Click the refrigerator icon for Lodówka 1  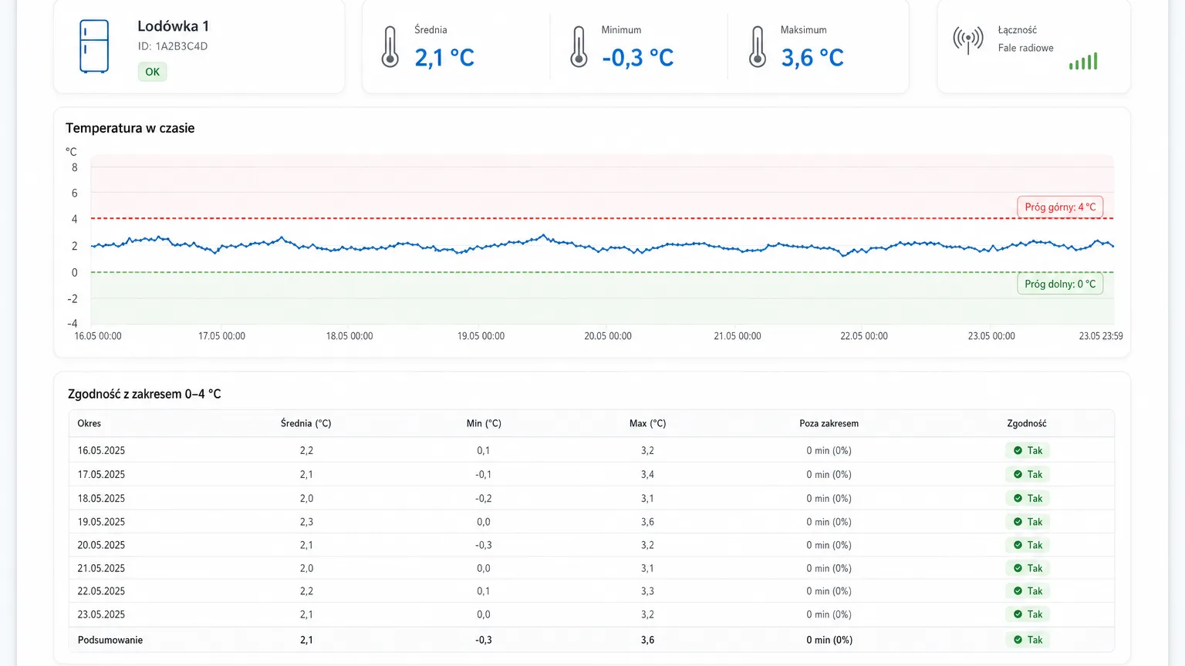(x=94, y=46)
